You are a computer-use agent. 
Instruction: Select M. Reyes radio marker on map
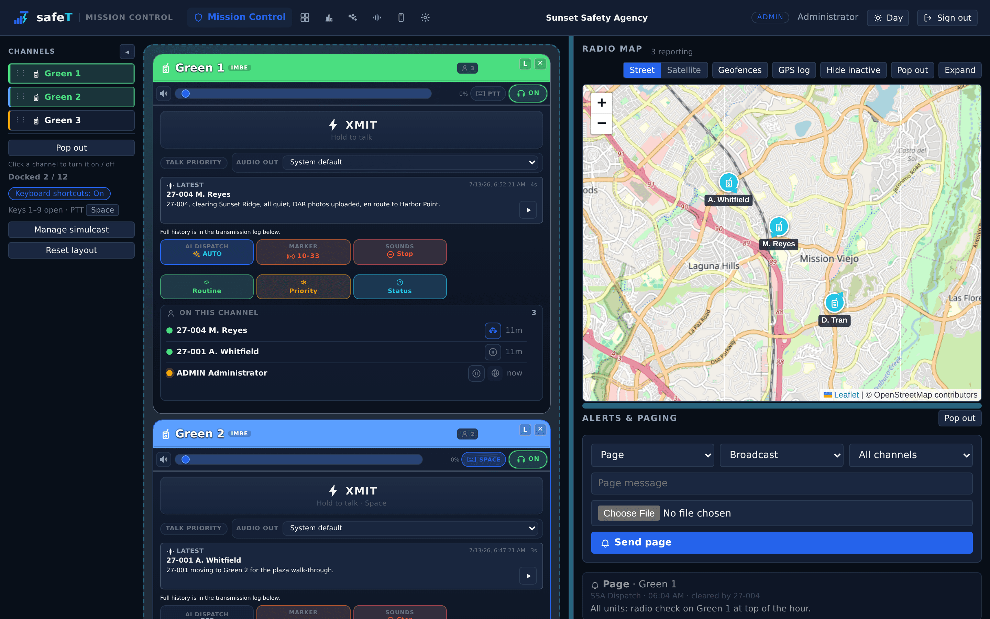pos(779,226)
